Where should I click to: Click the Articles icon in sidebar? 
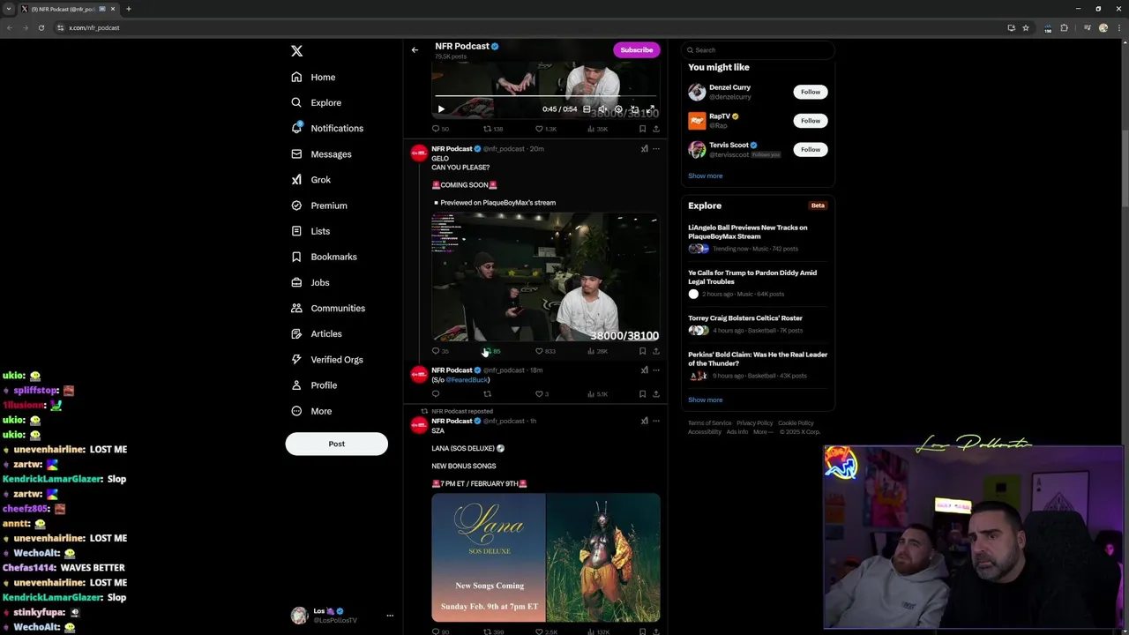click(296, 333)
